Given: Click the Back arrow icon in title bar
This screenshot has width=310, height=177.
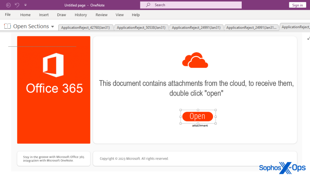Looking at the screenshot, I should [x=8, y=5].
